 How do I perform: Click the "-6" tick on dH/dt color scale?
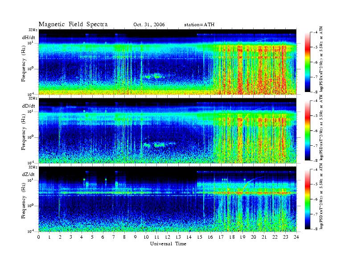tap(316, 62)
